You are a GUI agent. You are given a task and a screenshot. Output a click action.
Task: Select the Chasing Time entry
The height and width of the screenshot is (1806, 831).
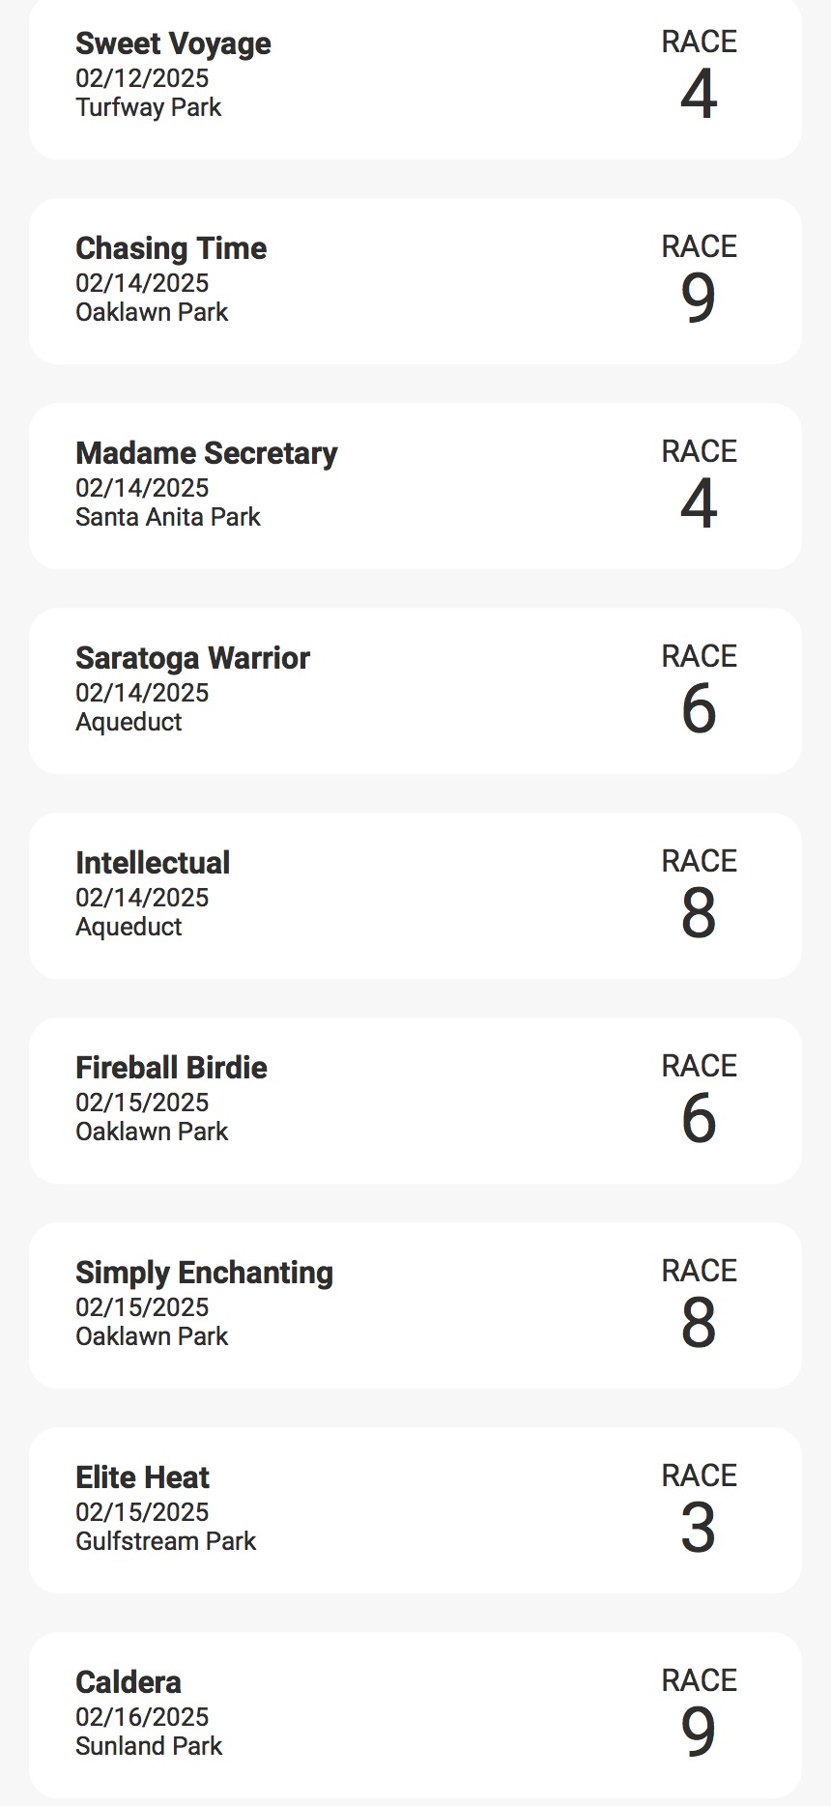[415, 281]
